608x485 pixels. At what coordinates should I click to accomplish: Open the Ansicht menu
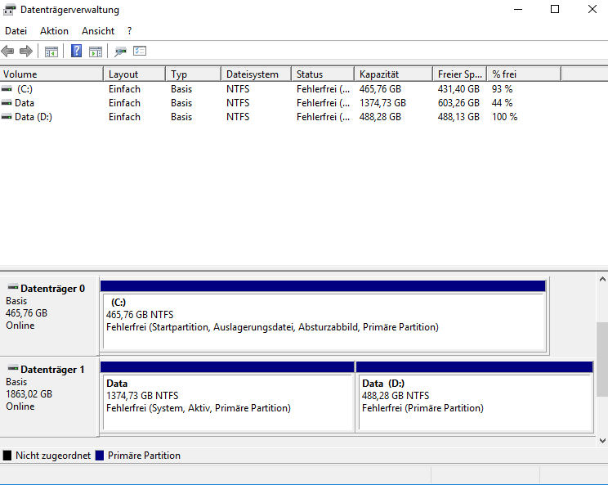[x=98, y=31]
